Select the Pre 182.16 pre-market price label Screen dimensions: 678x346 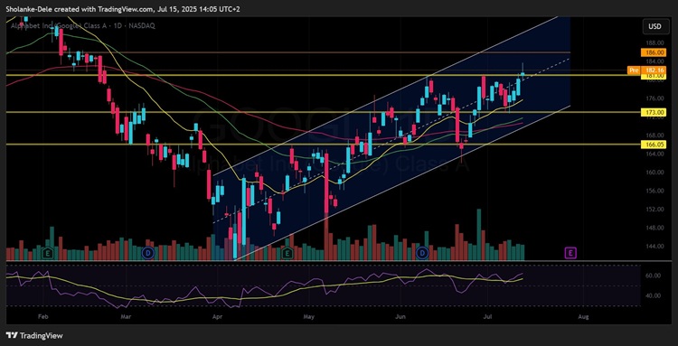click(647, 70)
